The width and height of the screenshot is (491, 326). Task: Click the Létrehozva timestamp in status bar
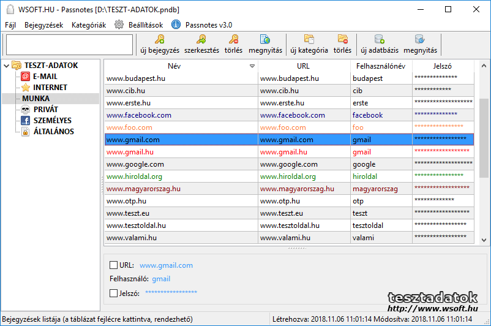click(x=322, y=319)
